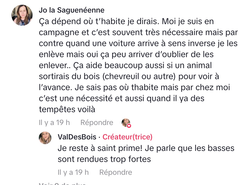Image resolution: width=248 pixels, height=185 pixels.
Task: Reply to Jo la Saguenéenne's comment
Action: tap(97, 123)
